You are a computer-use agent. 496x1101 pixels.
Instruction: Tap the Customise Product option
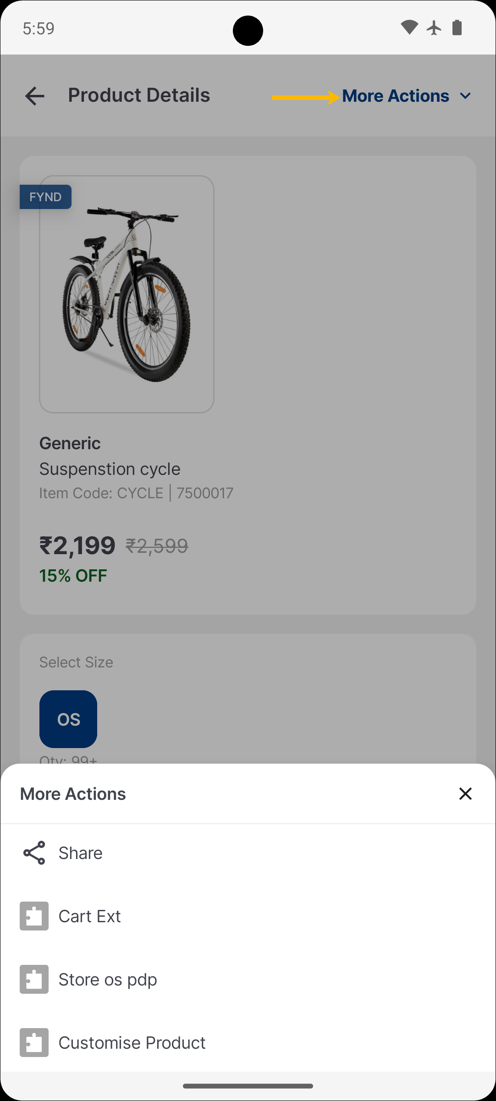[132, 1043]
